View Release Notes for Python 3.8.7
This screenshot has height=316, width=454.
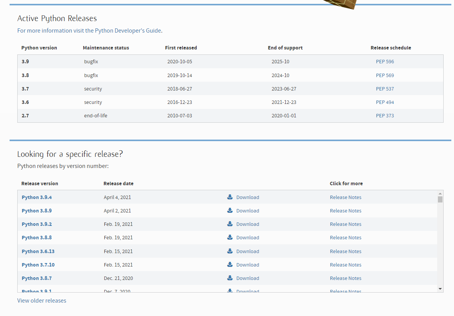[346, 278]
